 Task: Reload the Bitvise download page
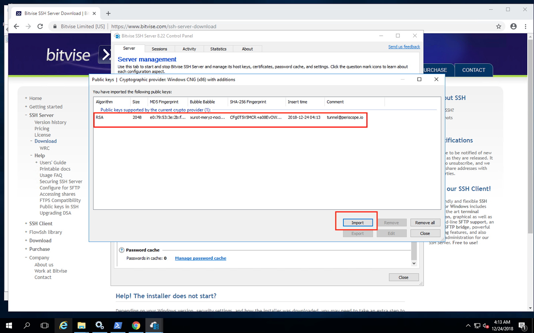[x=40, y=26]
